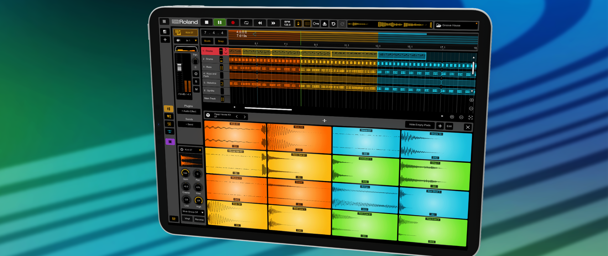Open the hamburger main menu
Screen dimensions: 608x256
tap(164, 21)
